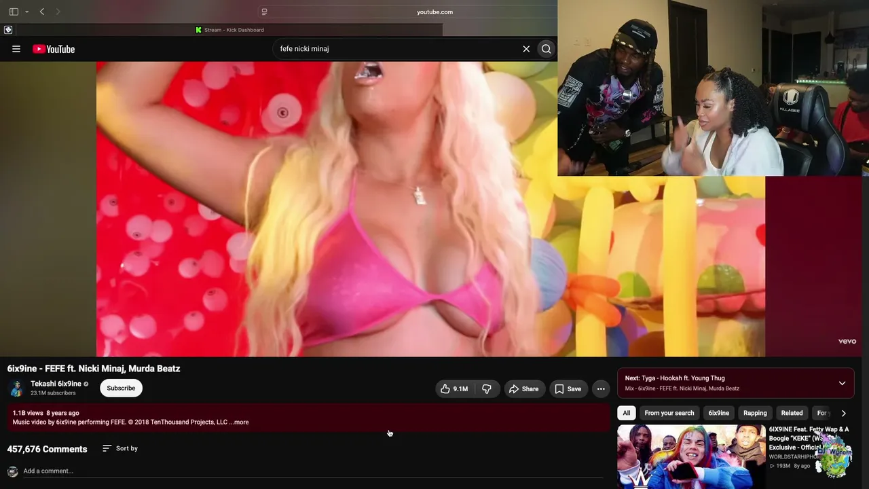Click the '23.1M subscribers' text
The height and width of the screenshot is (489, 869).
point(53,393)
